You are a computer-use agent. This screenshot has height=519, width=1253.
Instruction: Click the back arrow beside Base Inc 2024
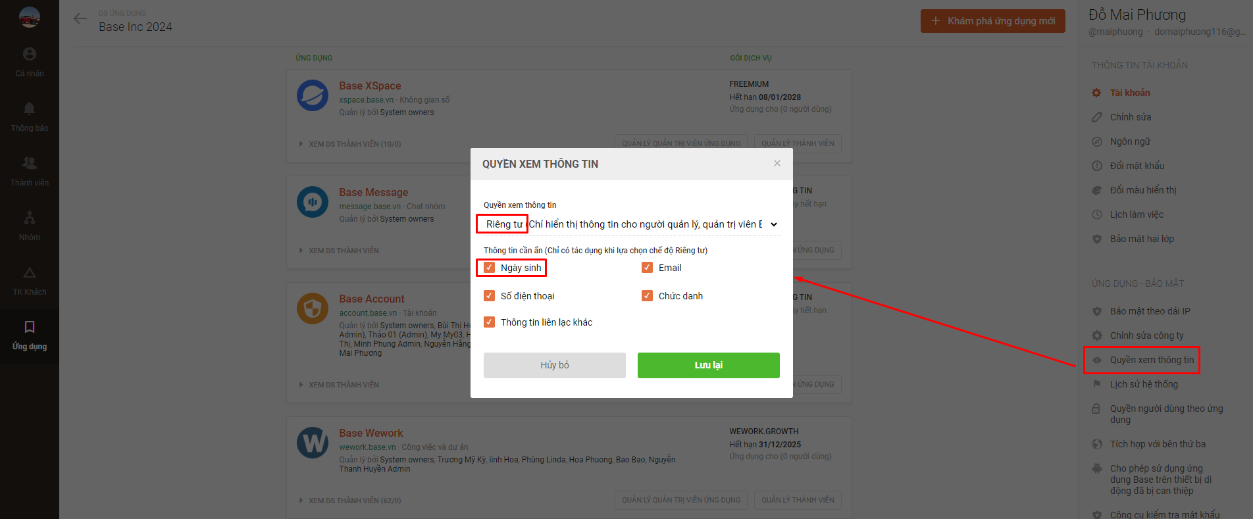point(80,19)
